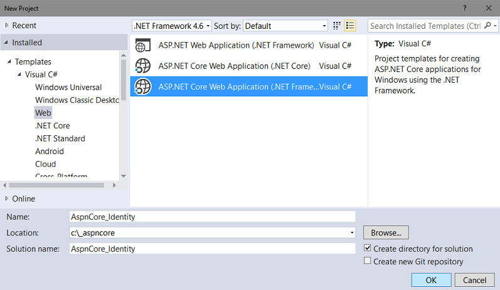
Task: Expand the Online section
Action: (7, 199)
